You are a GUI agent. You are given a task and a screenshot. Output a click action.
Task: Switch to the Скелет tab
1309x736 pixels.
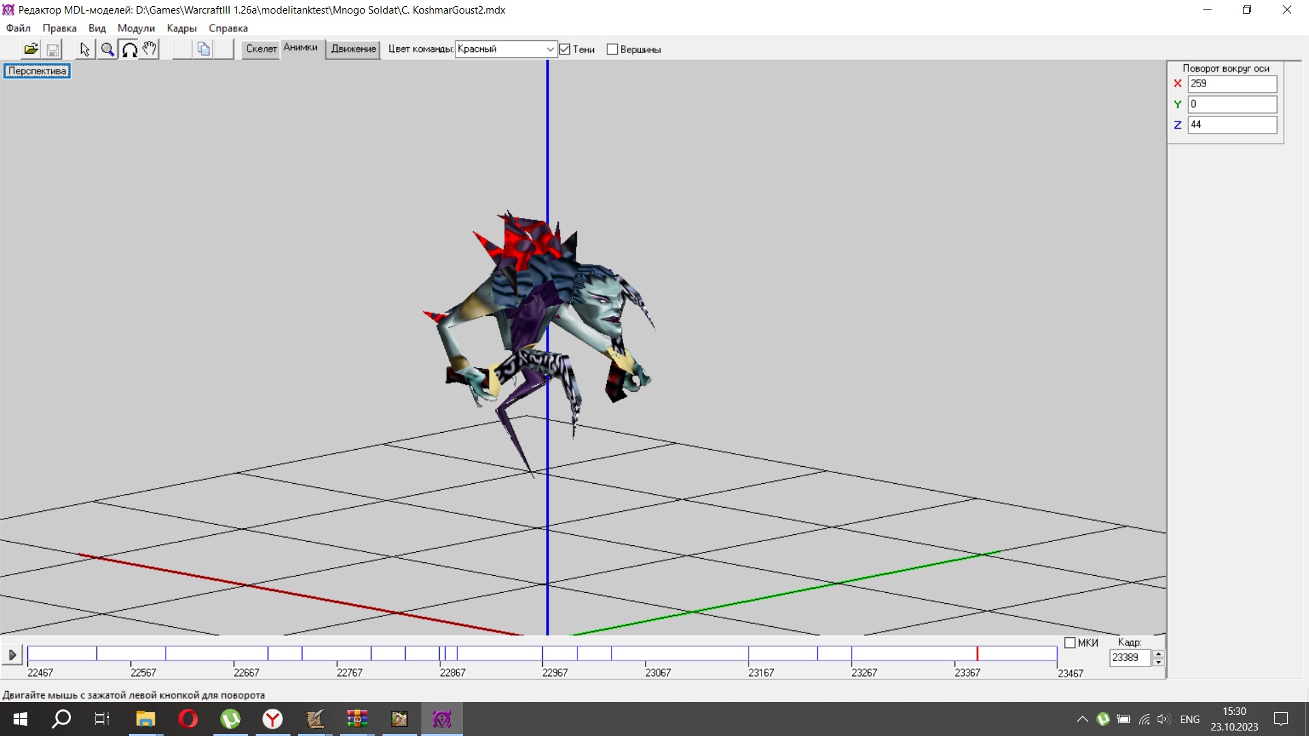pos(261,48)
